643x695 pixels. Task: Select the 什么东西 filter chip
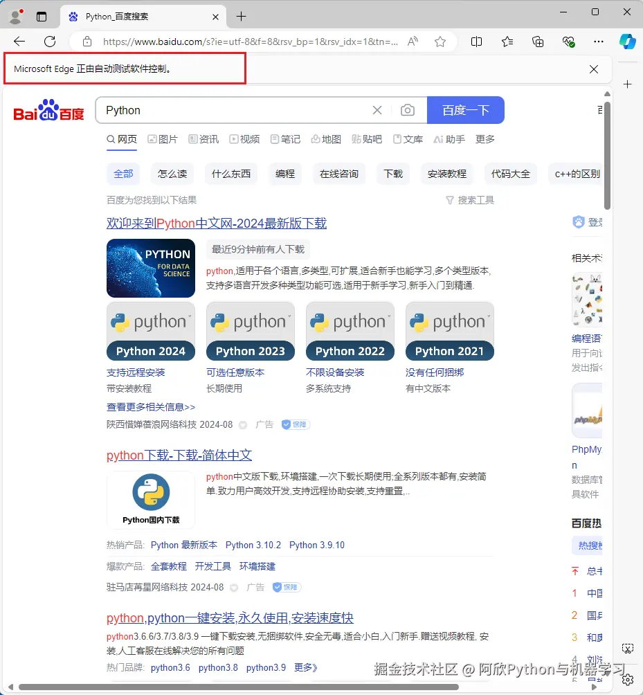pyautogui.click(x=231, y=174)
